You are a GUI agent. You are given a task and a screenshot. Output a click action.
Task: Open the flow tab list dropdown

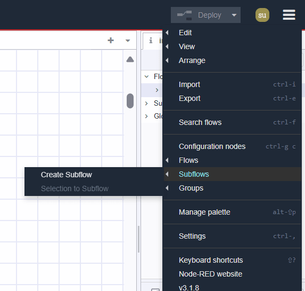(128, 41)
